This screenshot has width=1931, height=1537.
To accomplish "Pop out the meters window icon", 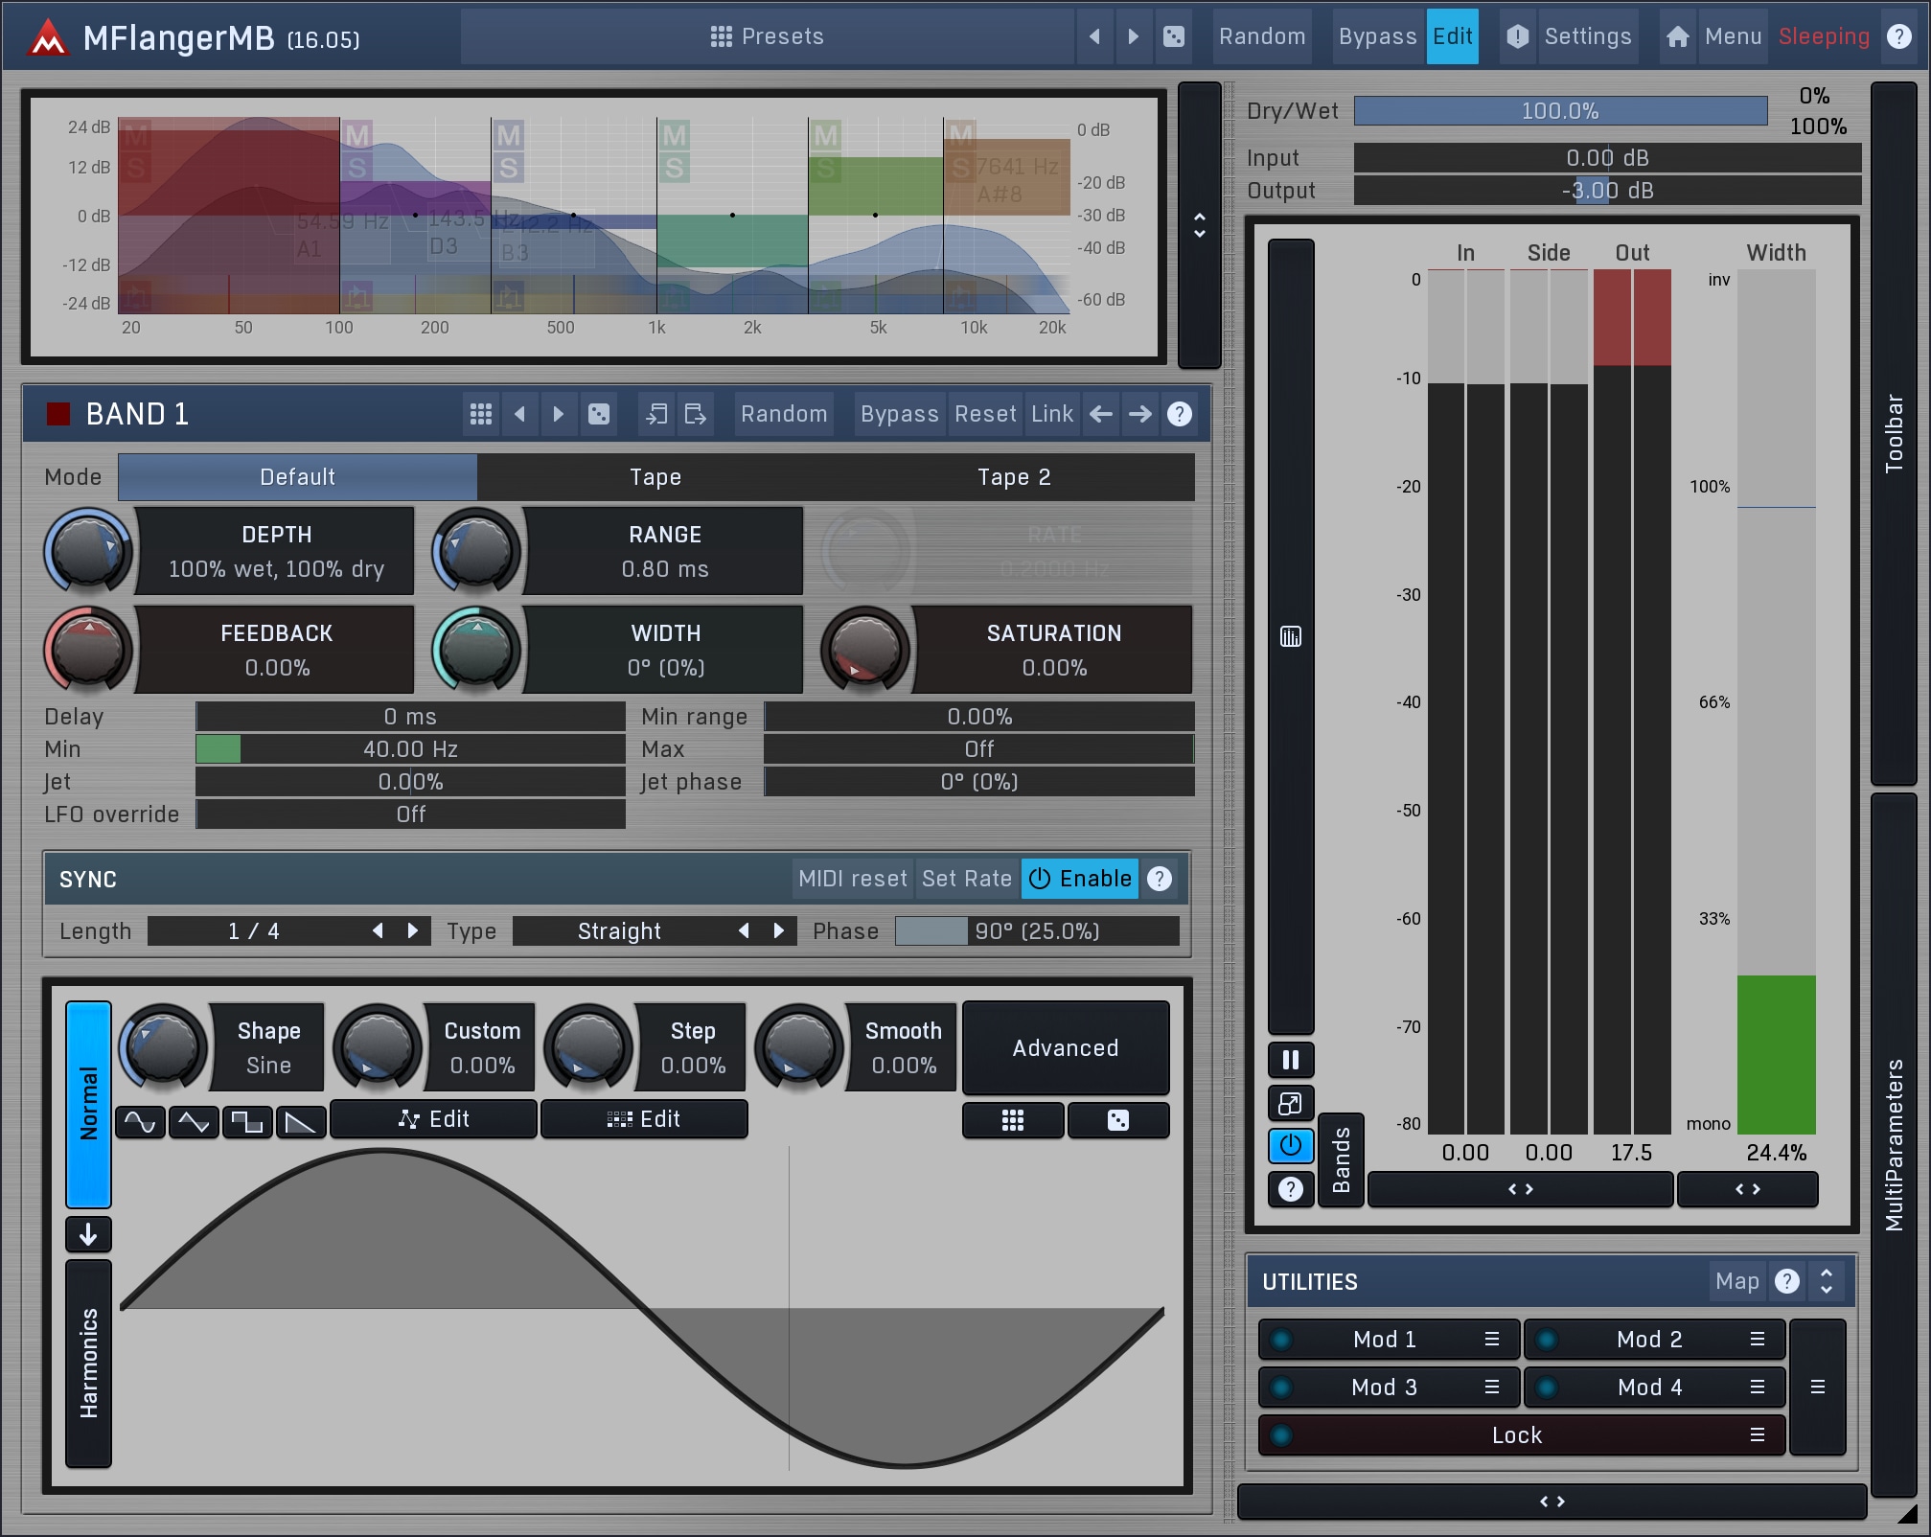I will pyautogui.click(x=1291, y=1103).
